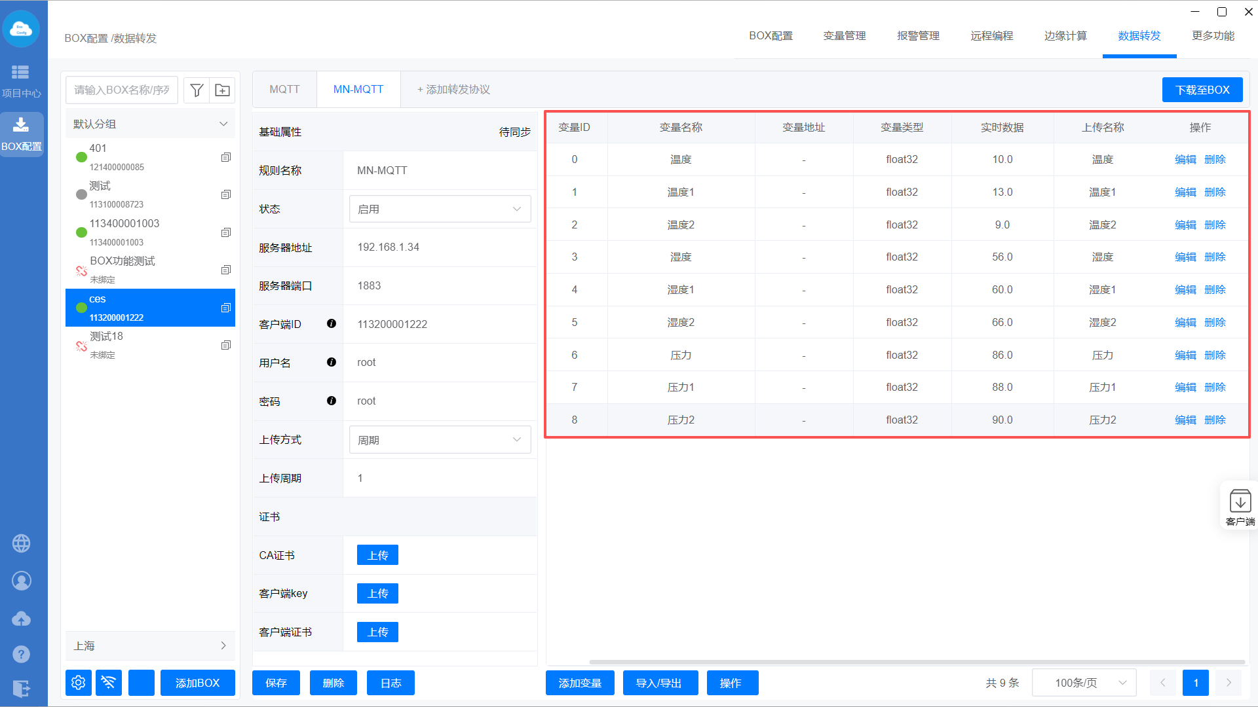Open the user account icon in sidebar
Screen dimensions: 1258x707
(x=21, y=581)
